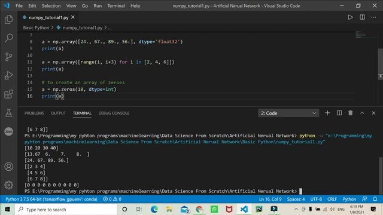
Task: Kill terminal with trash icon
Action: 351,113
